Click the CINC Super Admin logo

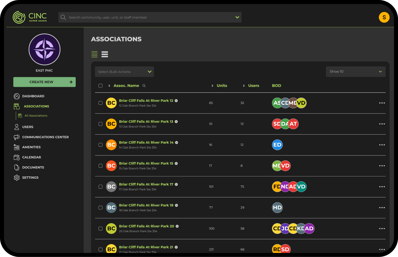30,17
